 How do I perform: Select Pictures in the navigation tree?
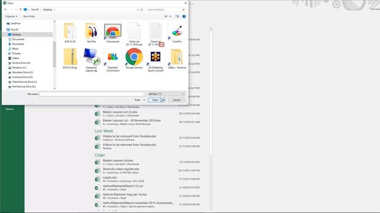point(16,53)
